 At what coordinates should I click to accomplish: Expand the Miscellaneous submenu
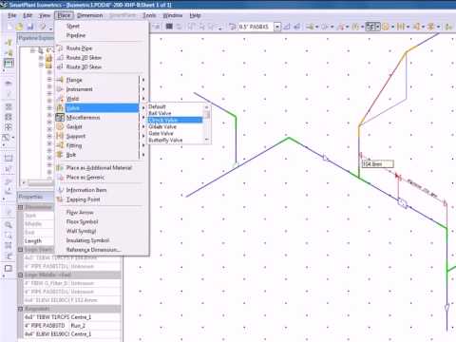pos(102,118)
